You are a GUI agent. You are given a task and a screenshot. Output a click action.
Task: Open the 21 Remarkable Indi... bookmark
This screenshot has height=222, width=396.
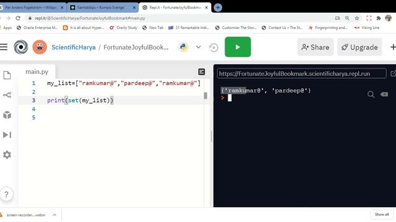pyautogui.click(x=189, y=28)
